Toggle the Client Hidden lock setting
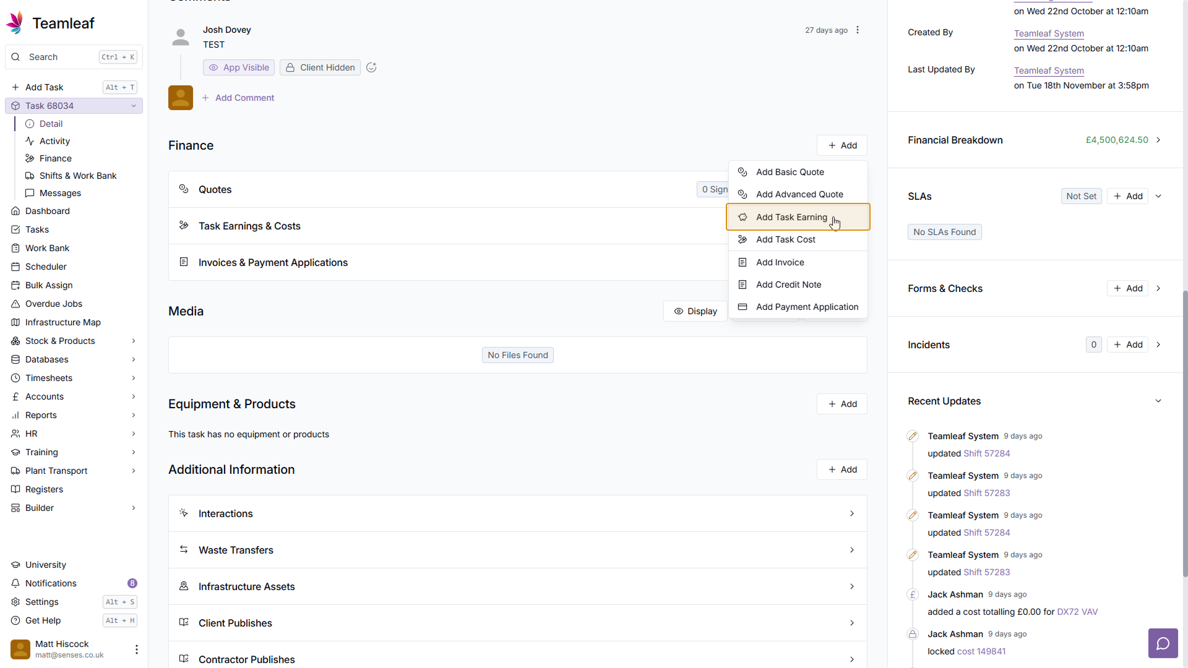This screenshot has width=1188, height=668. click(320, 67)
